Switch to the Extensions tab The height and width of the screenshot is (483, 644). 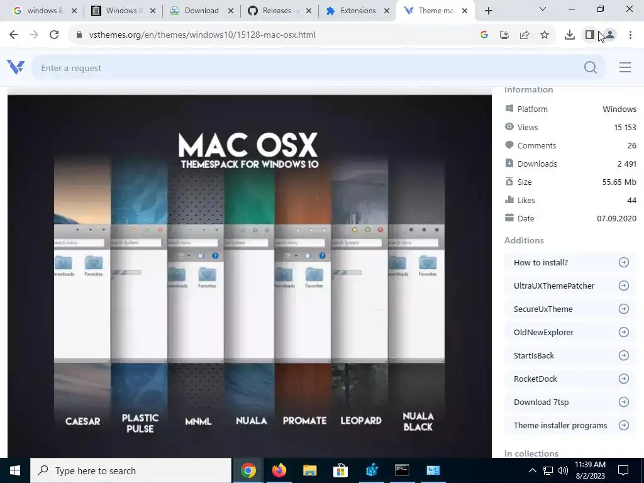357,11
